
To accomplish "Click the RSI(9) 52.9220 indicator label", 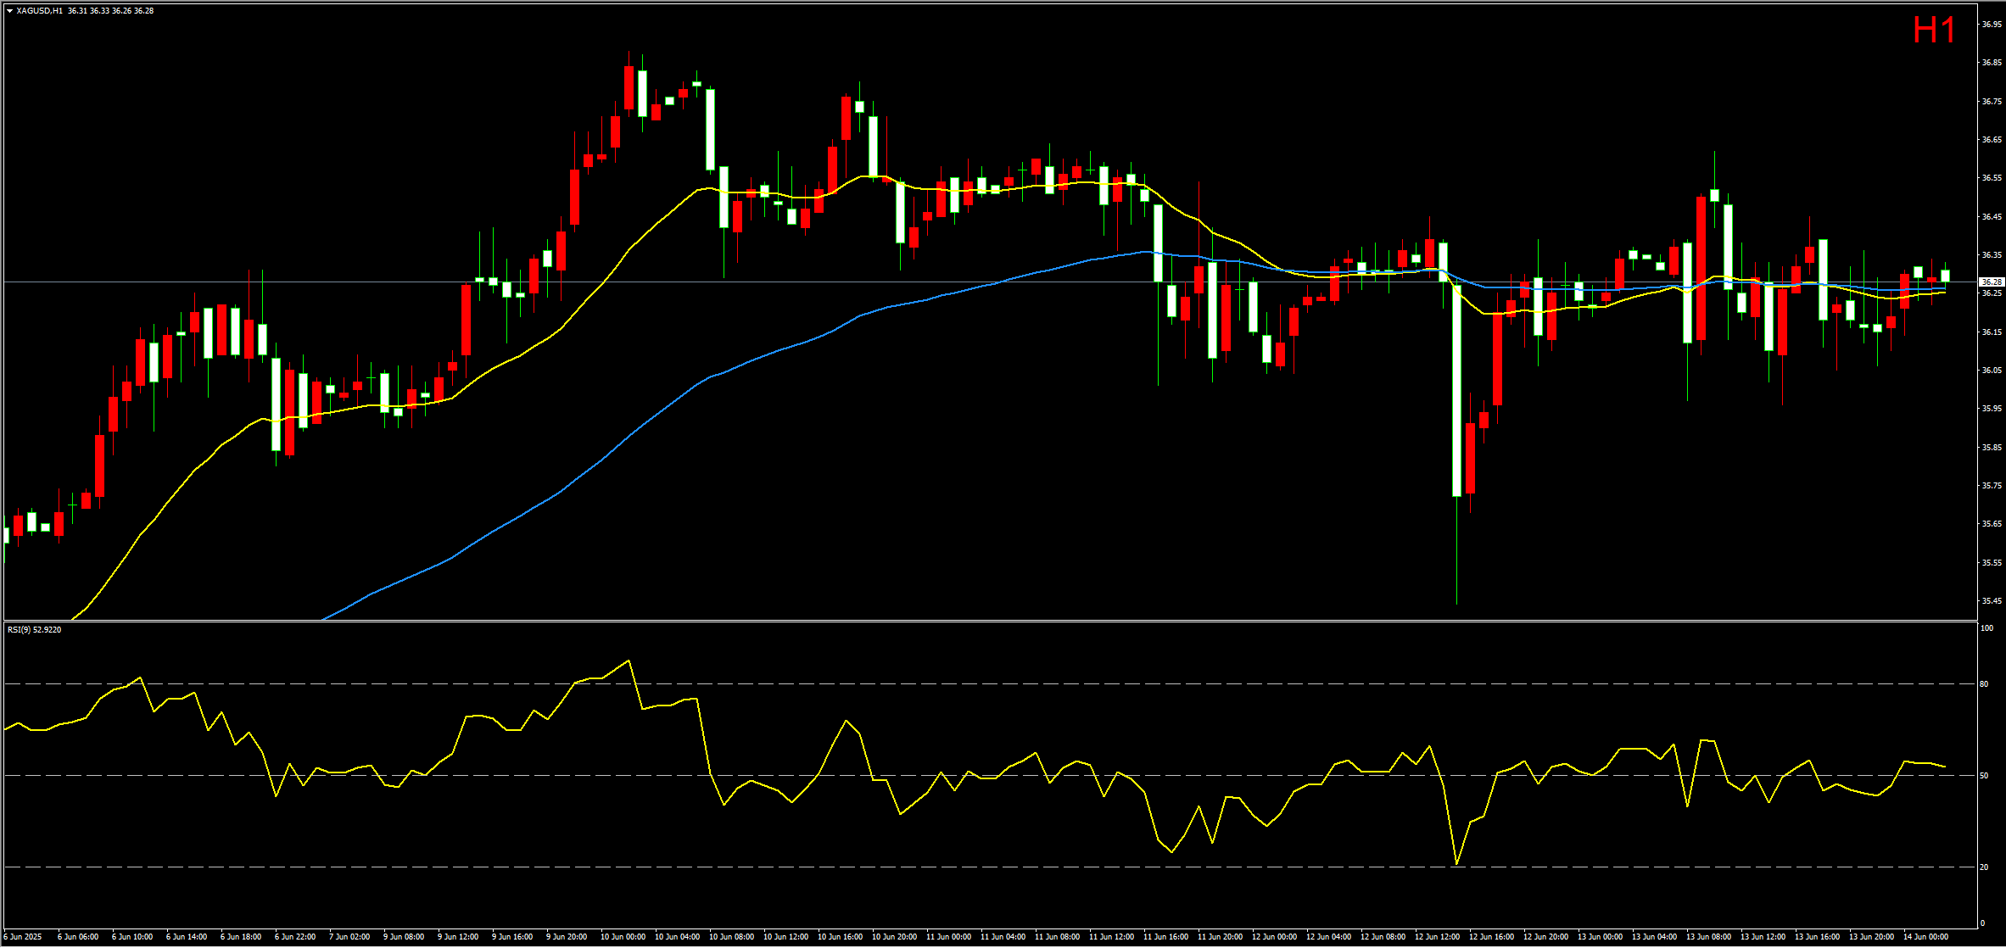I will pyautogui.click(x=35, y=630).
